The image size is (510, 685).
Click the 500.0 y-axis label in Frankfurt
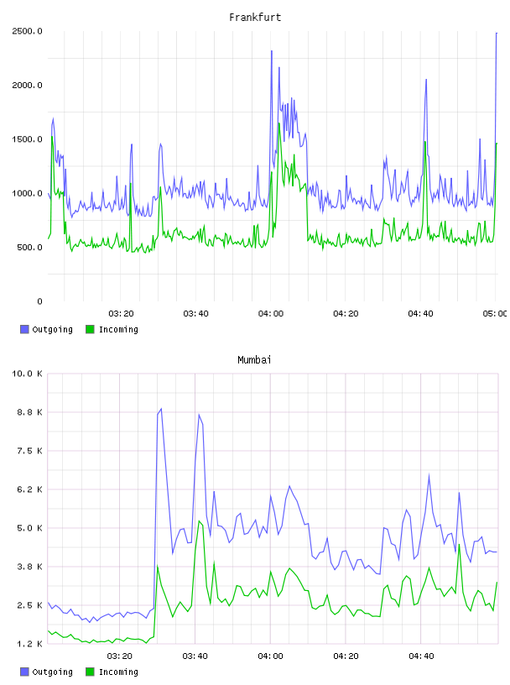point(29,248)
